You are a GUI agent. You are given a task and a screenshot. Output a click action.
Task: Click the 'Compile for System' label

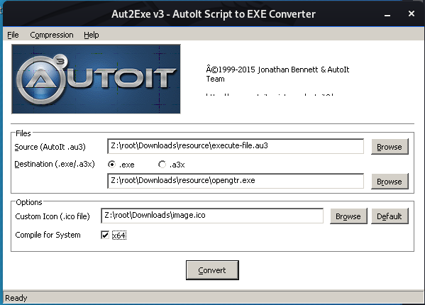click(x=48, y=235)
